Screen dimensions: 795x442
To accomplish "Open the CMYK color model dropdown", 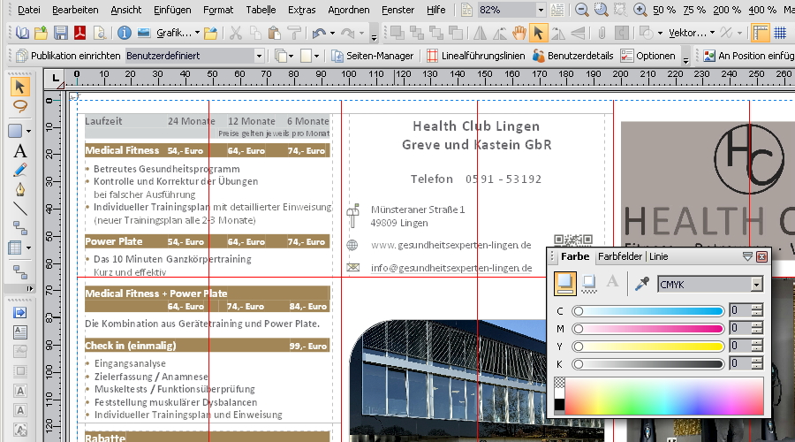I will pyautogui.click(x=756, y=284).
